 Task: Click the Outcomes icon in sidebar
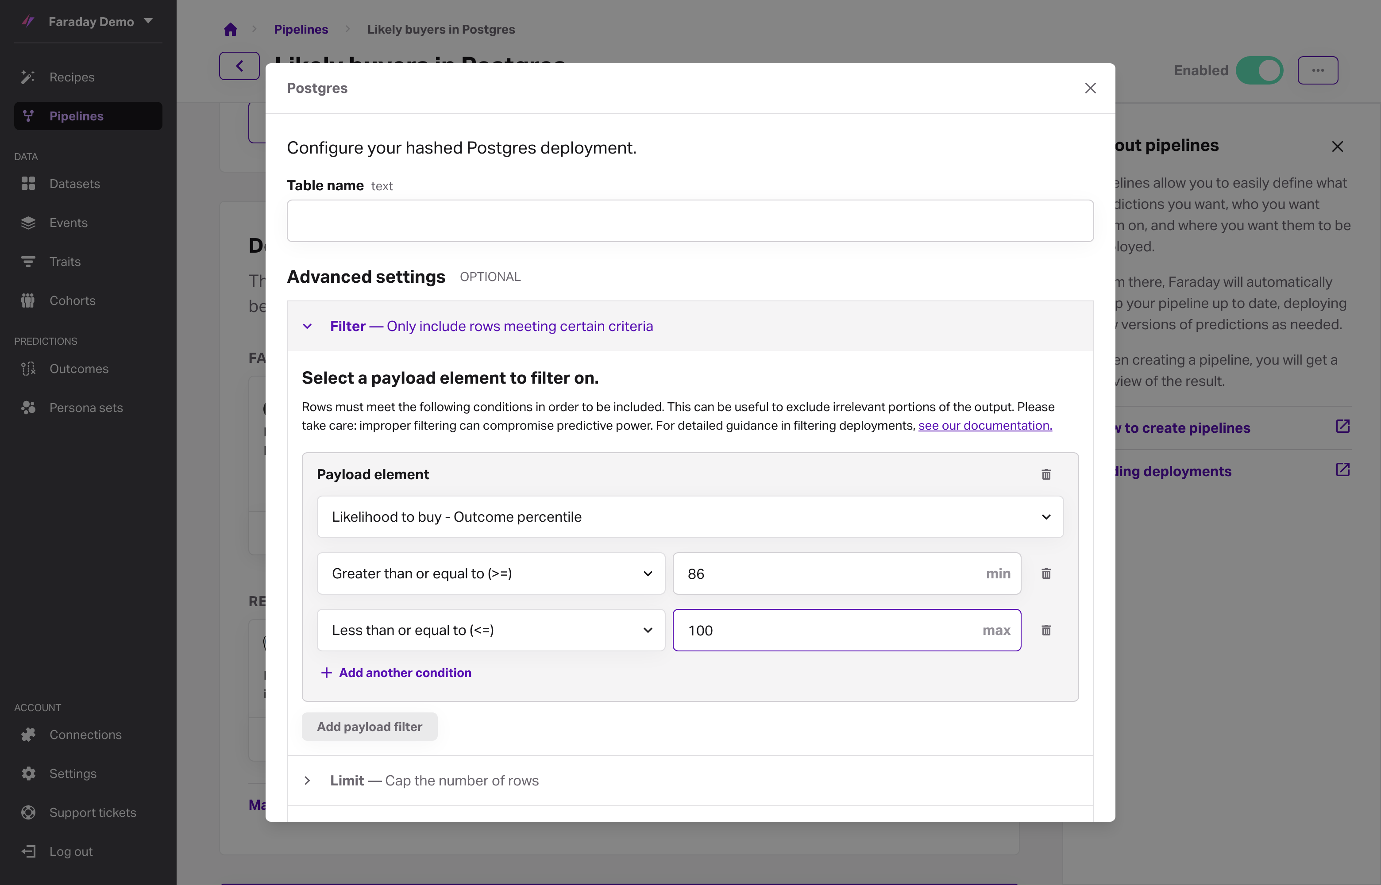(28, 368)
